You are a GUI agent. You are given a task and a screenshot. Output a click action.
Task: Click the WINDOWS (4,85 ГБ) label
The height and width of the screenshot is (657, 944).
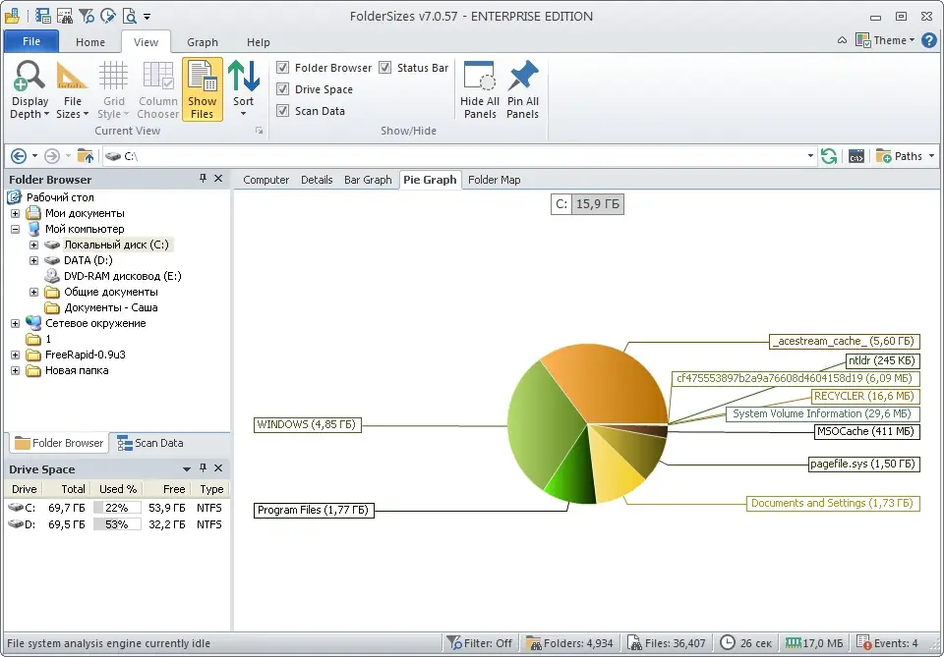308,424
